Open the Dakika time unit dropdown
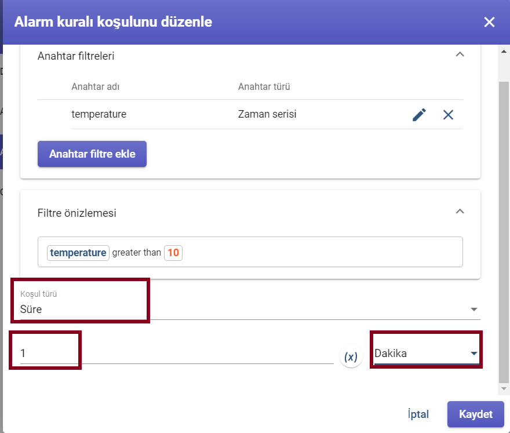510x433 pixels. coord(427,353)
